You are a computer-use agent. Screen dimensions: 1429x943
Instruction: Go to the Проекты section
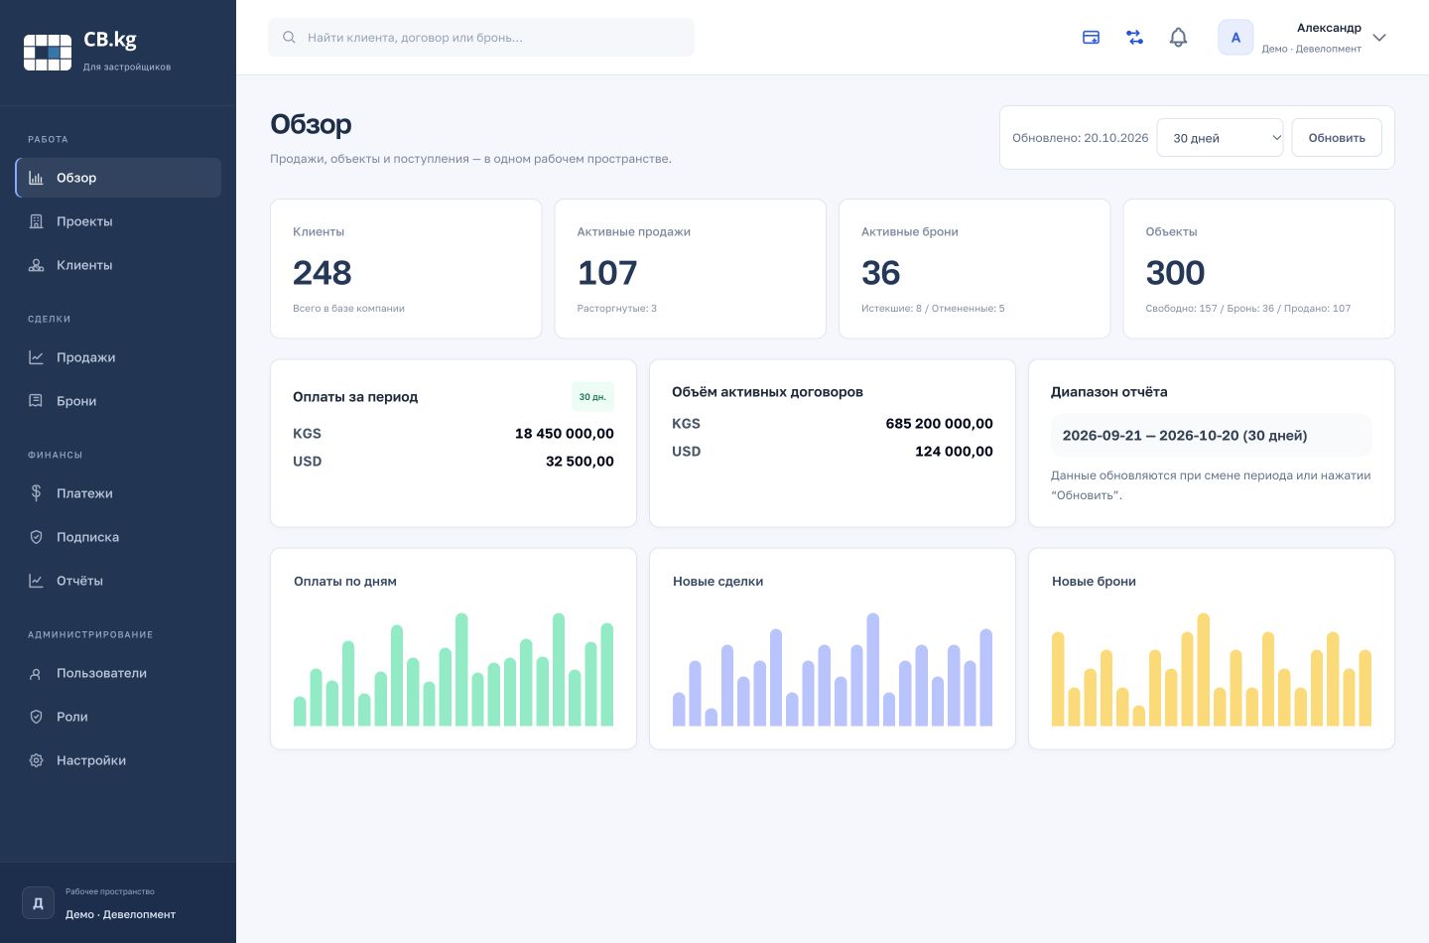pos(118,221)
